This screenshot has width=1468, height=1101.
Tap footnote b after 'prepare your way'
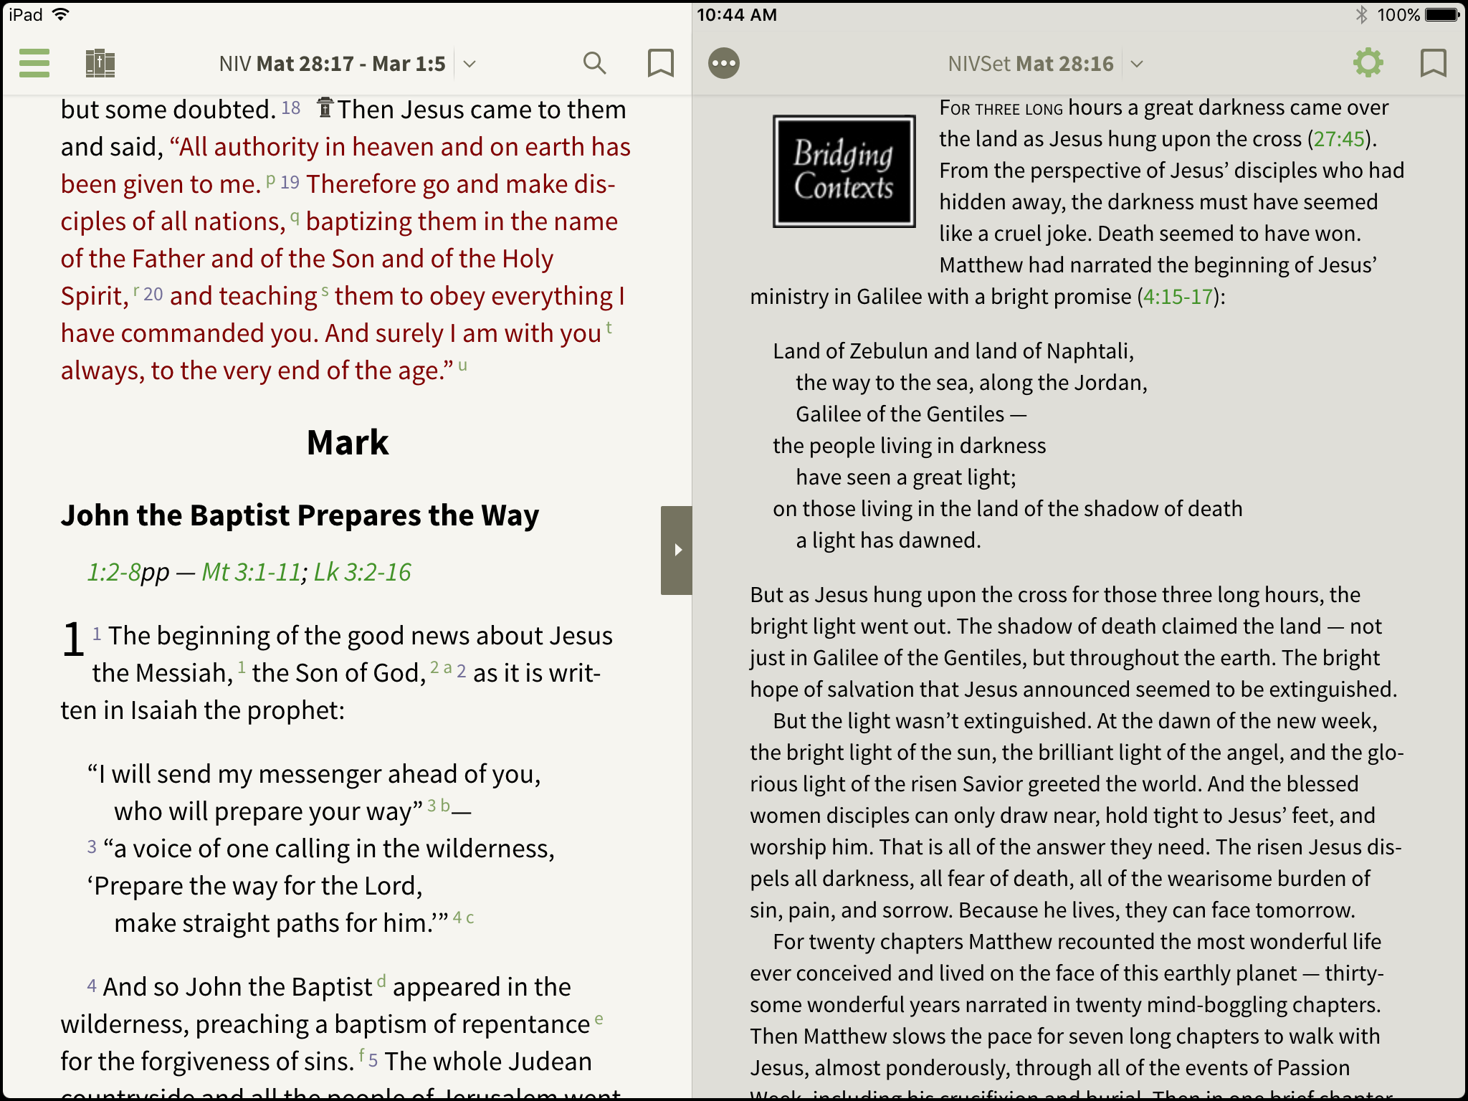point(445,805)
